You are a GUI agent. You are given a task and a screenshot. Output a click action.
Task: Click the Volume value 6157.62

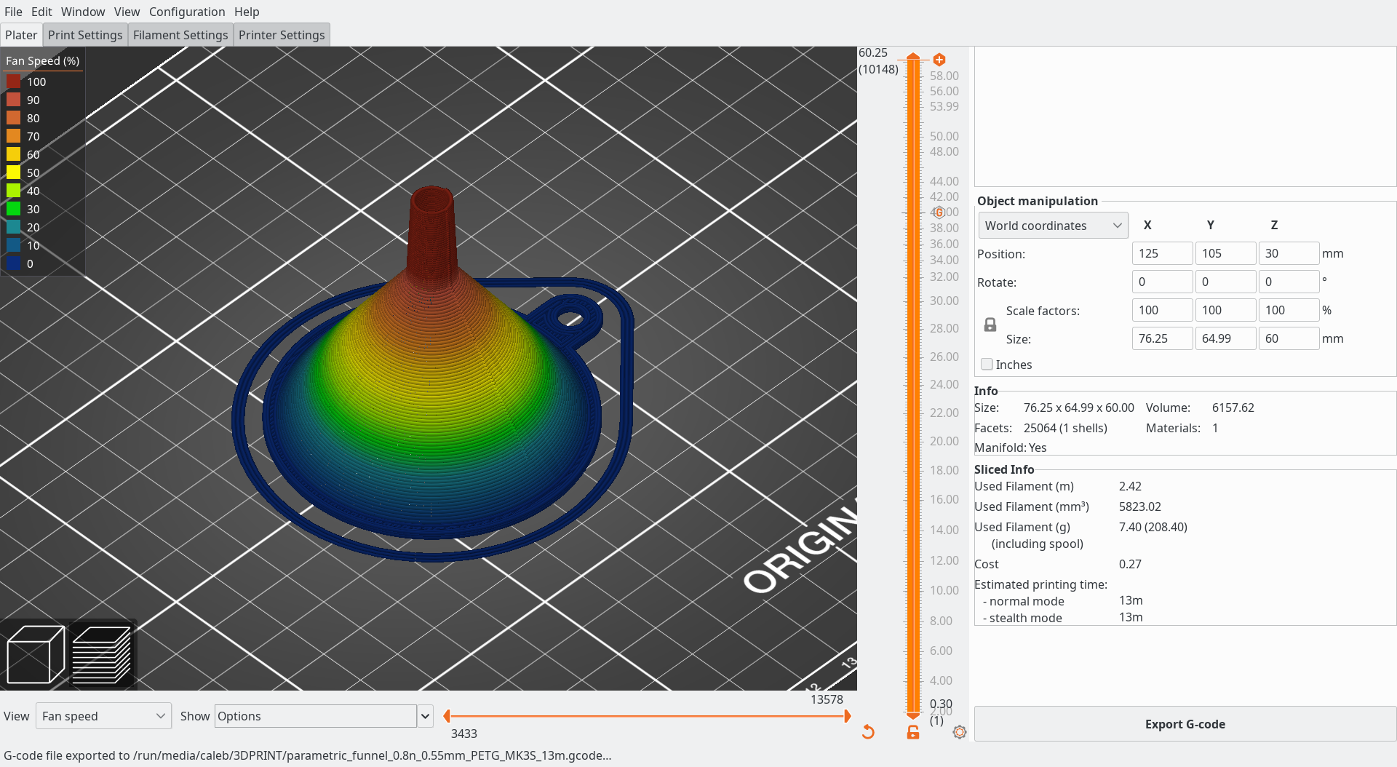(x=1233, y=408)
